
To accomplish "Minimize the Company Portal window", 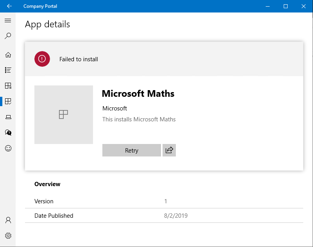I will click(x=268, y=6).
